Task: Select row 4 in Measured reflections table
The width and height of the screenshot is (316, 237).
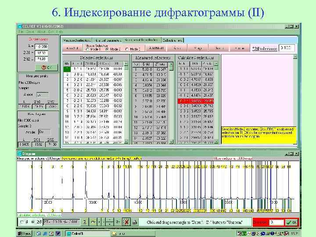Action: tap(151, 85)
